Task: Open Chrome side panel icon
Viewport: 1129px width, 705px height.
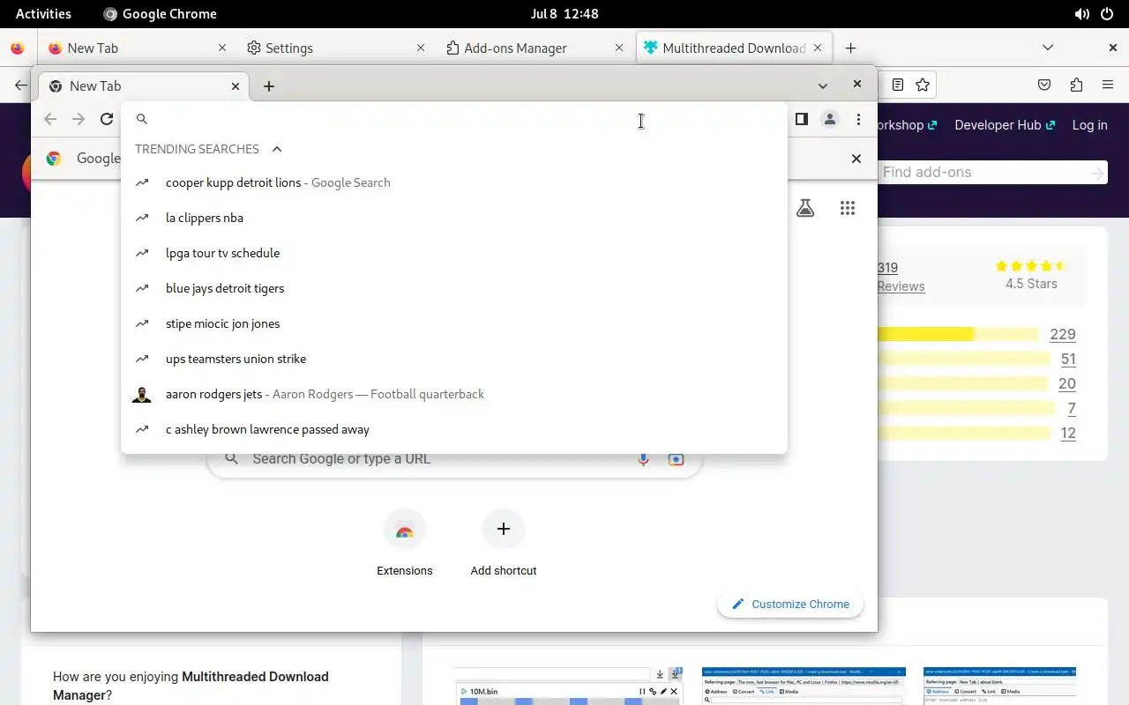Action: tap(801, 119)
